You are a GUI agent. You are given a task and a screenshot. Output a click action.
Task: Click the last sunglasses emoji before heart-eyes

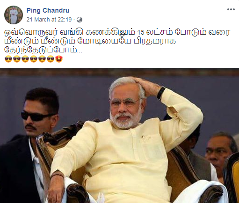(51, 59)
